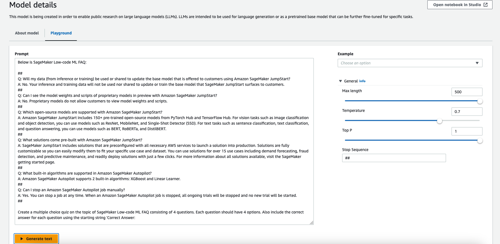Click the Temperature slider handle

click(440, 121)
